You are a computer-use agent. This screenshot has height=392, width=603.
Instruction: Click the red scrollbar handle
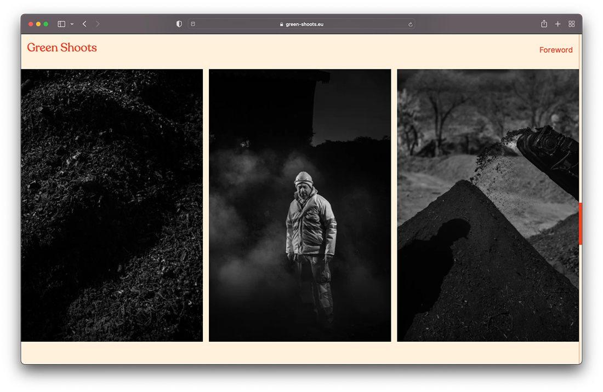pos(581,223)
